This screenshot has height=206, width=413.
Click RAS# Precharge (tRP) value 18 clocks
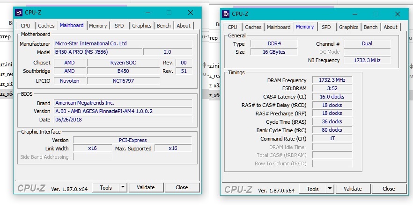(x=332, y=113)
